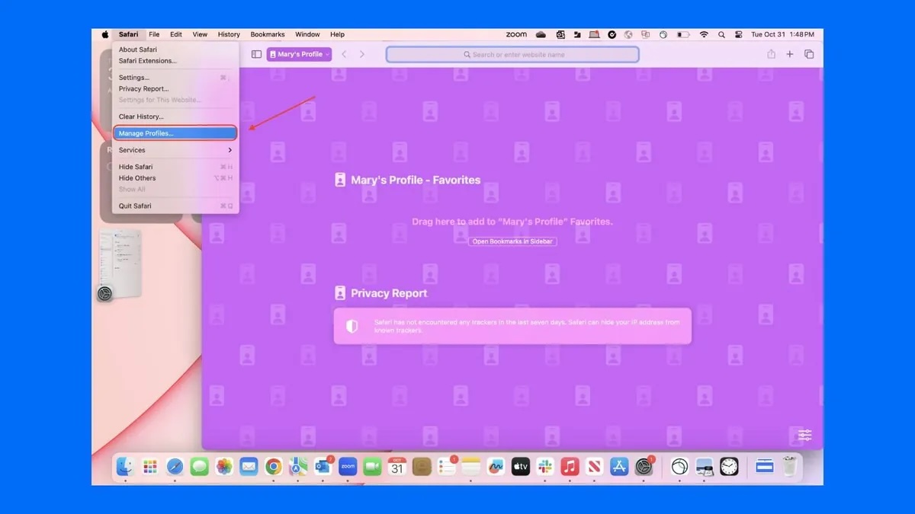Launch the Zoom app in the Dock
Viewport: 915px width, 514px height.
coord(348,467)
